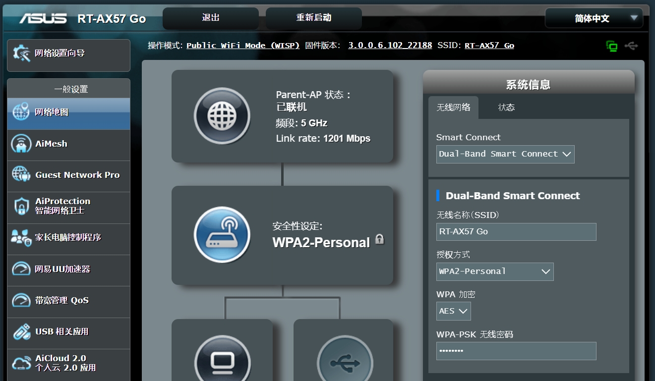Open the WPA encryption AES dropdown
655x381 pixels.
coord(453,311)
